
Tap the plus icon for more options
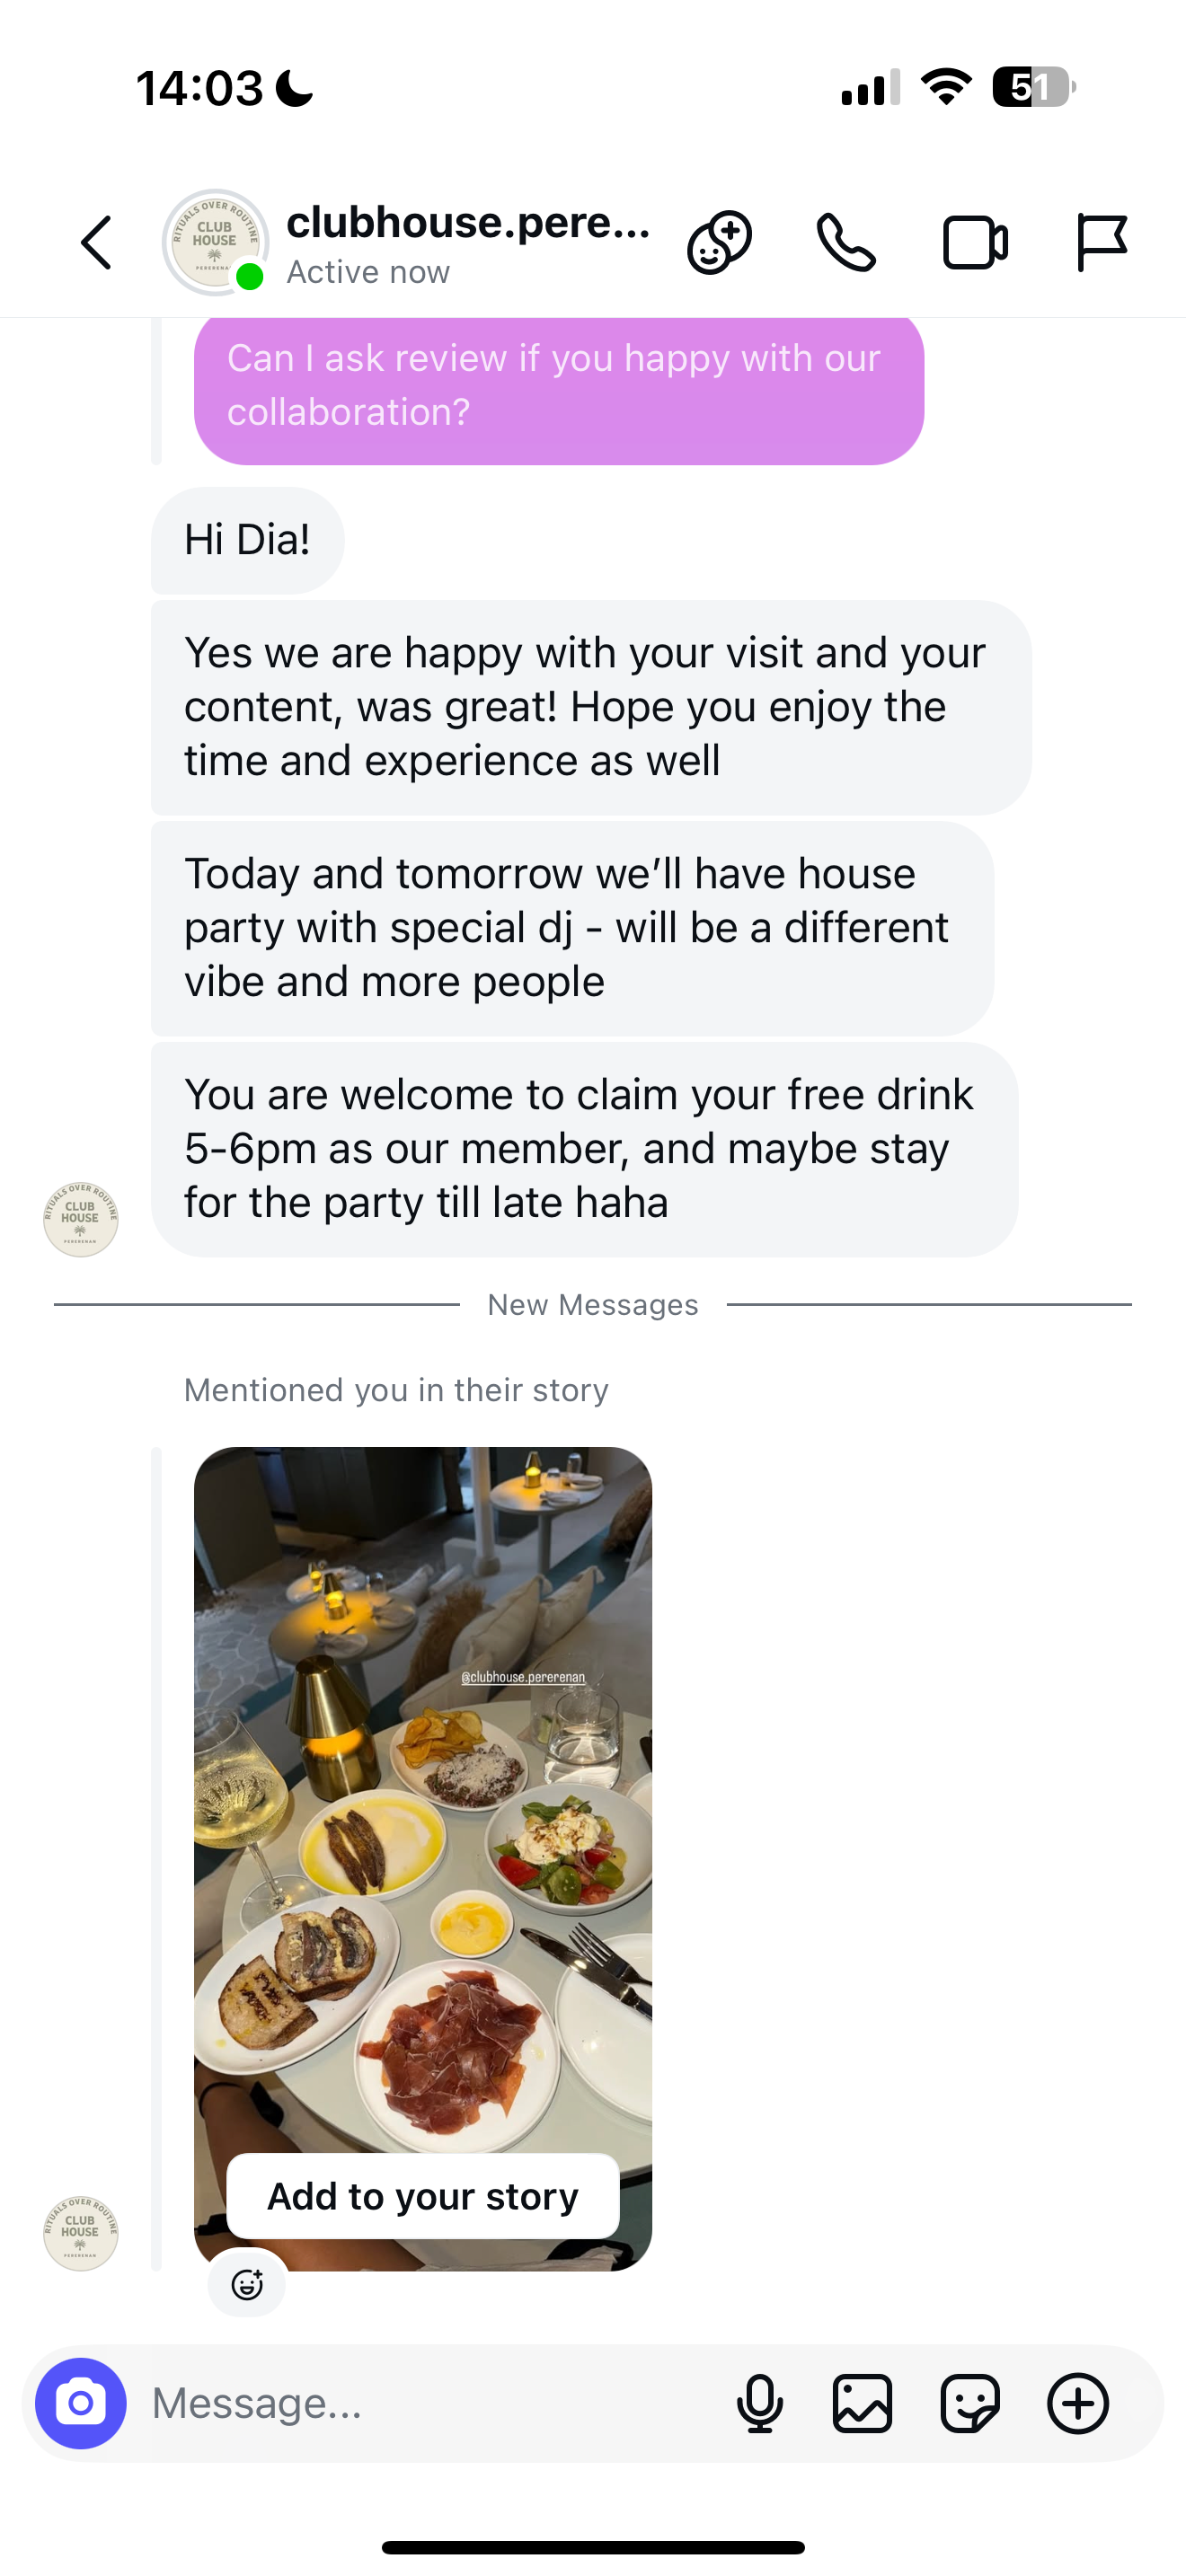pos(1078,2403)
